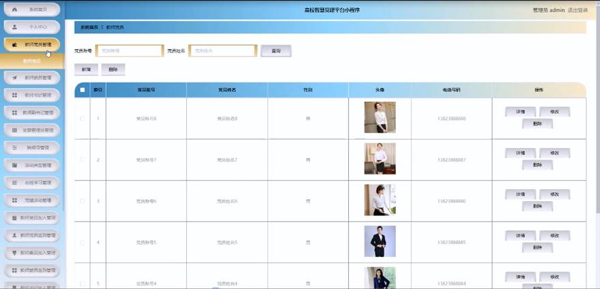Screen dimensions: 600x289
Task: Expand the 支部管理员管理 sidebar menu
Action: point(32,130)
